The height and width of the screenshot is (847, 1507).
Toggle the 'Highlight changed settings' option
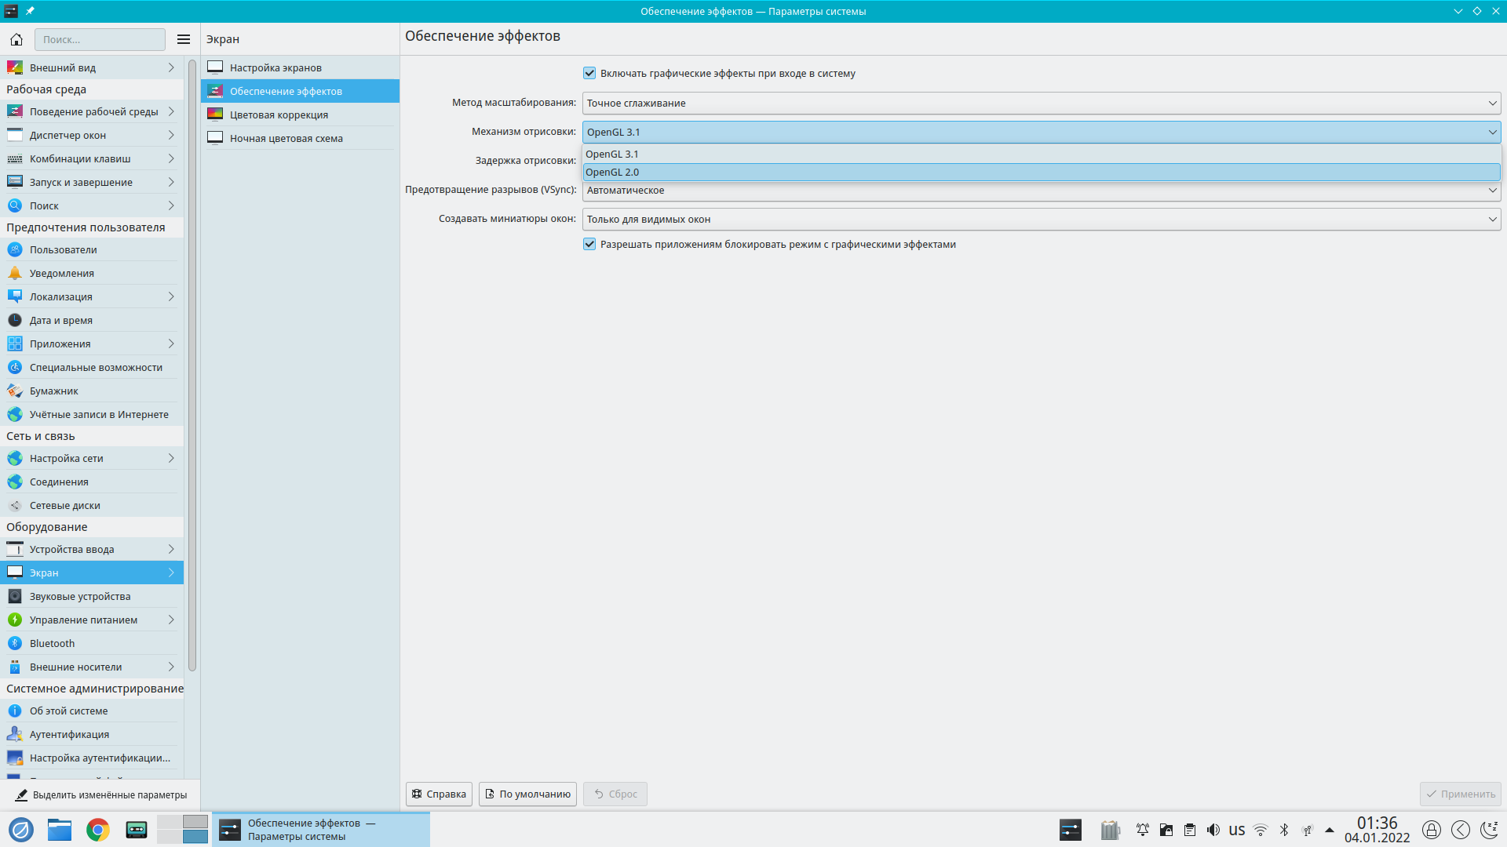click(100, 794)
